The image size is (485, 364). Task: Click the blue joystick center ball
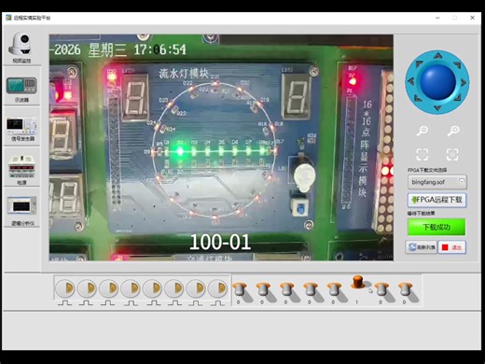437,82
